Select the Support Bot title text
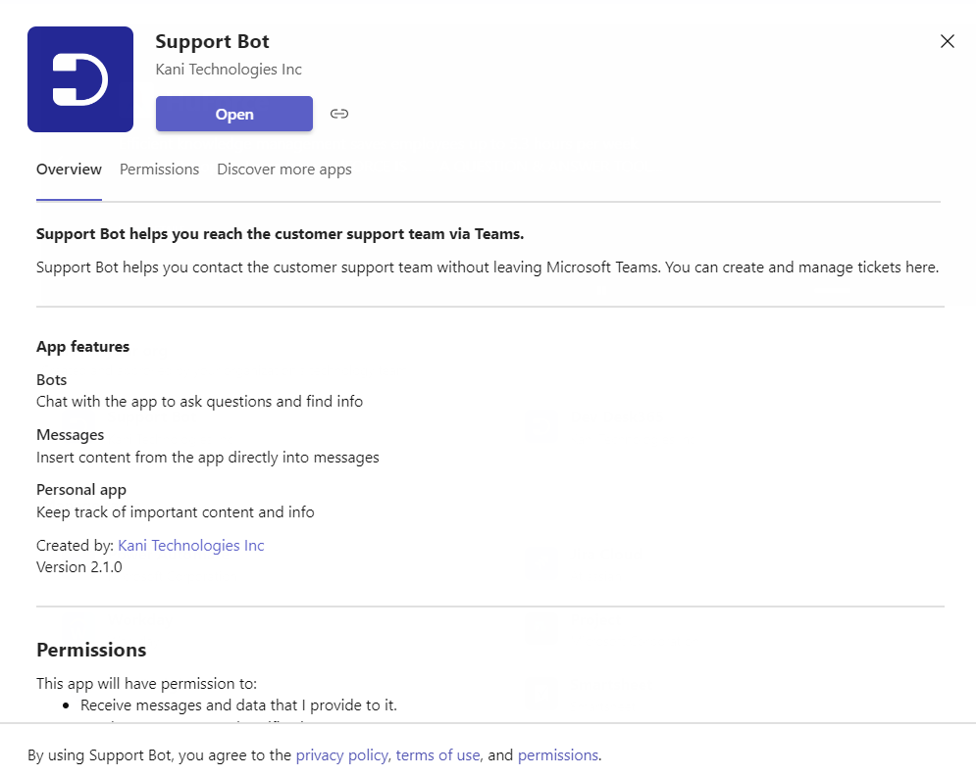This screenshot has height=777, width=976. coord(212,42)
